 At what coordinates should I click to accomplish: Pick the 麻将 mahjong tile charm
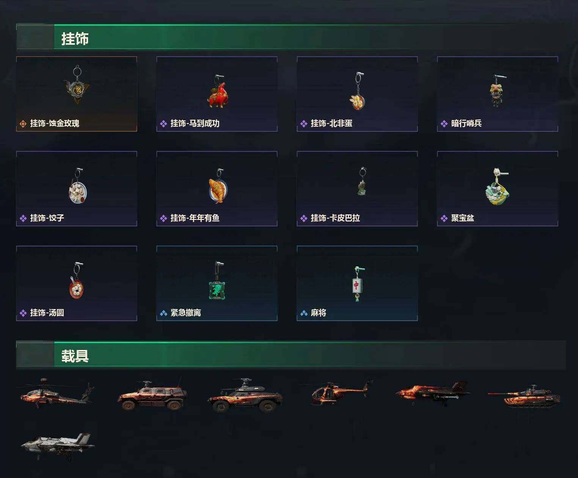click(x=358, y=284)
